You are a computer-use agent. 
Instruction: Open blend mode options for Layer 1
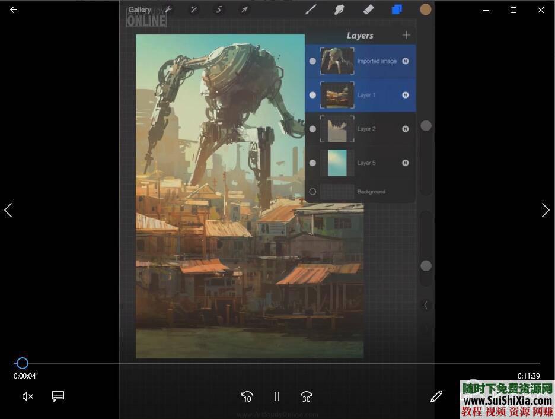tap(405, 95)
